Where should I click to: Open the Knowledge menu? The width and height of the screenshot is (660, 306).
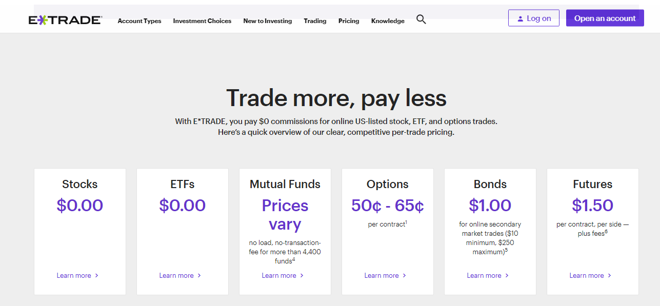pos(388,21)
